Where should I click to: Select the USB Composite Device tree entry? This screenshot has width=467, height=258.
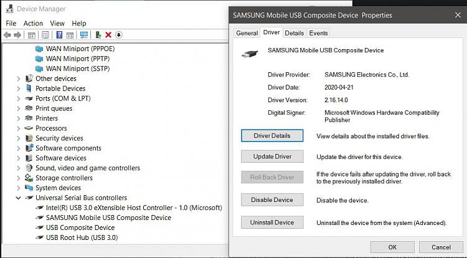pyautogui.click(x=80, y=227)
